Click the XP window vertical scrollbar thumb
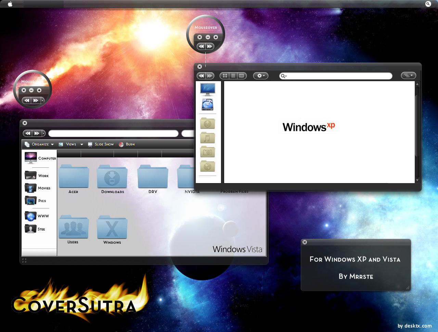 417,125
